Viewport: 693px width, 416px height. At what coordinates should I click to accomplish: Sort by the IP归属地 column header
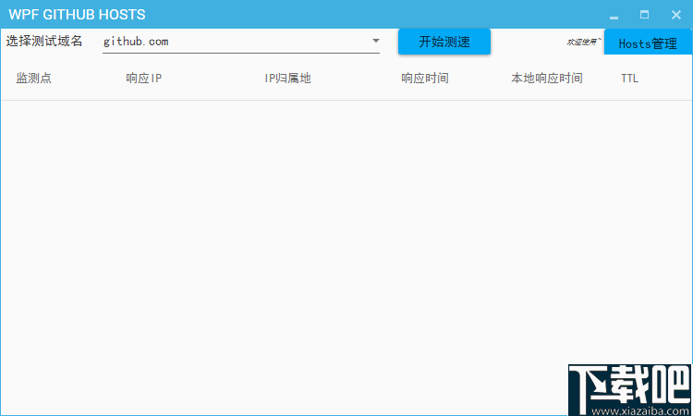point(287,79)
